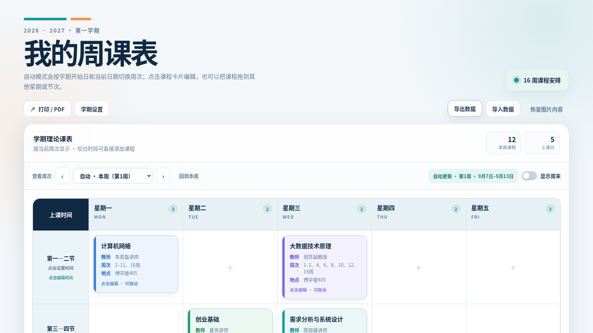Add a course in Tuesday's first period

230,268
